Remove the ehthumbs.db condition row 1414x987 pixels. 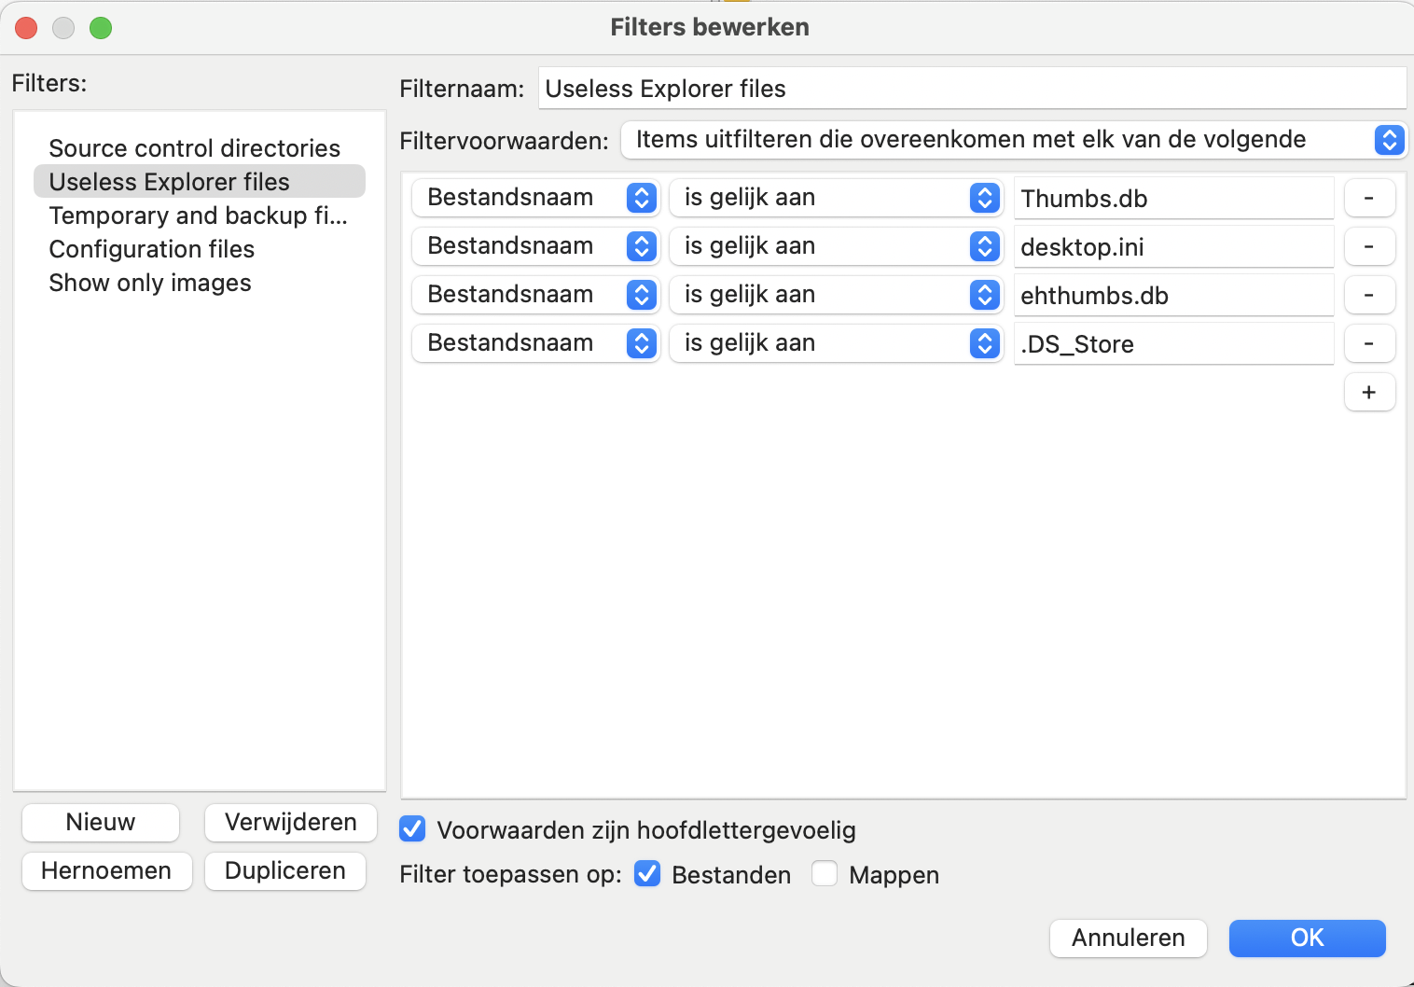(x=1368, y=295)
